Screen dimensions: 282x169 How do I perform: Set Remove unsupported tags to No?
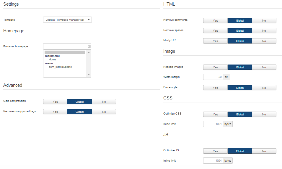(104, 112)
